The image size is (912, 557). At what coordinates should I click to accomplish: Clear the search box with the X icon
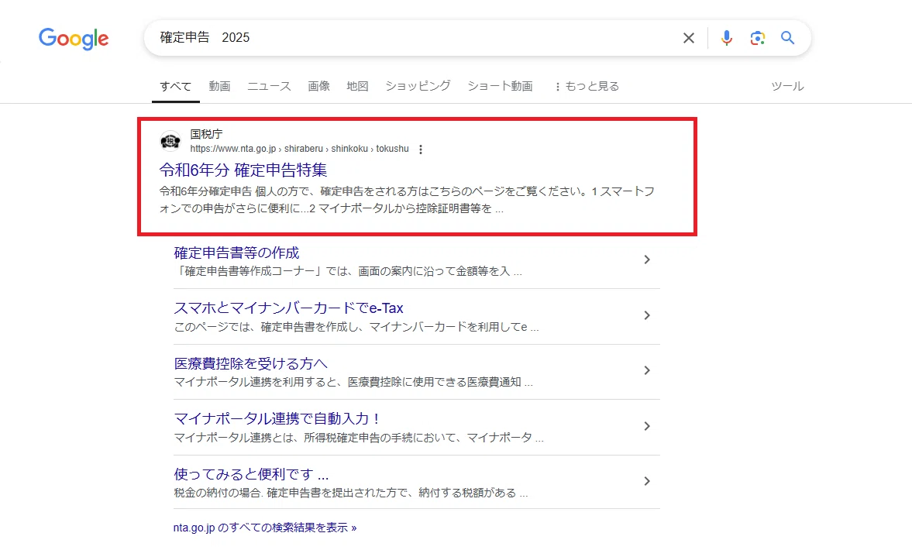click(689, 38)
